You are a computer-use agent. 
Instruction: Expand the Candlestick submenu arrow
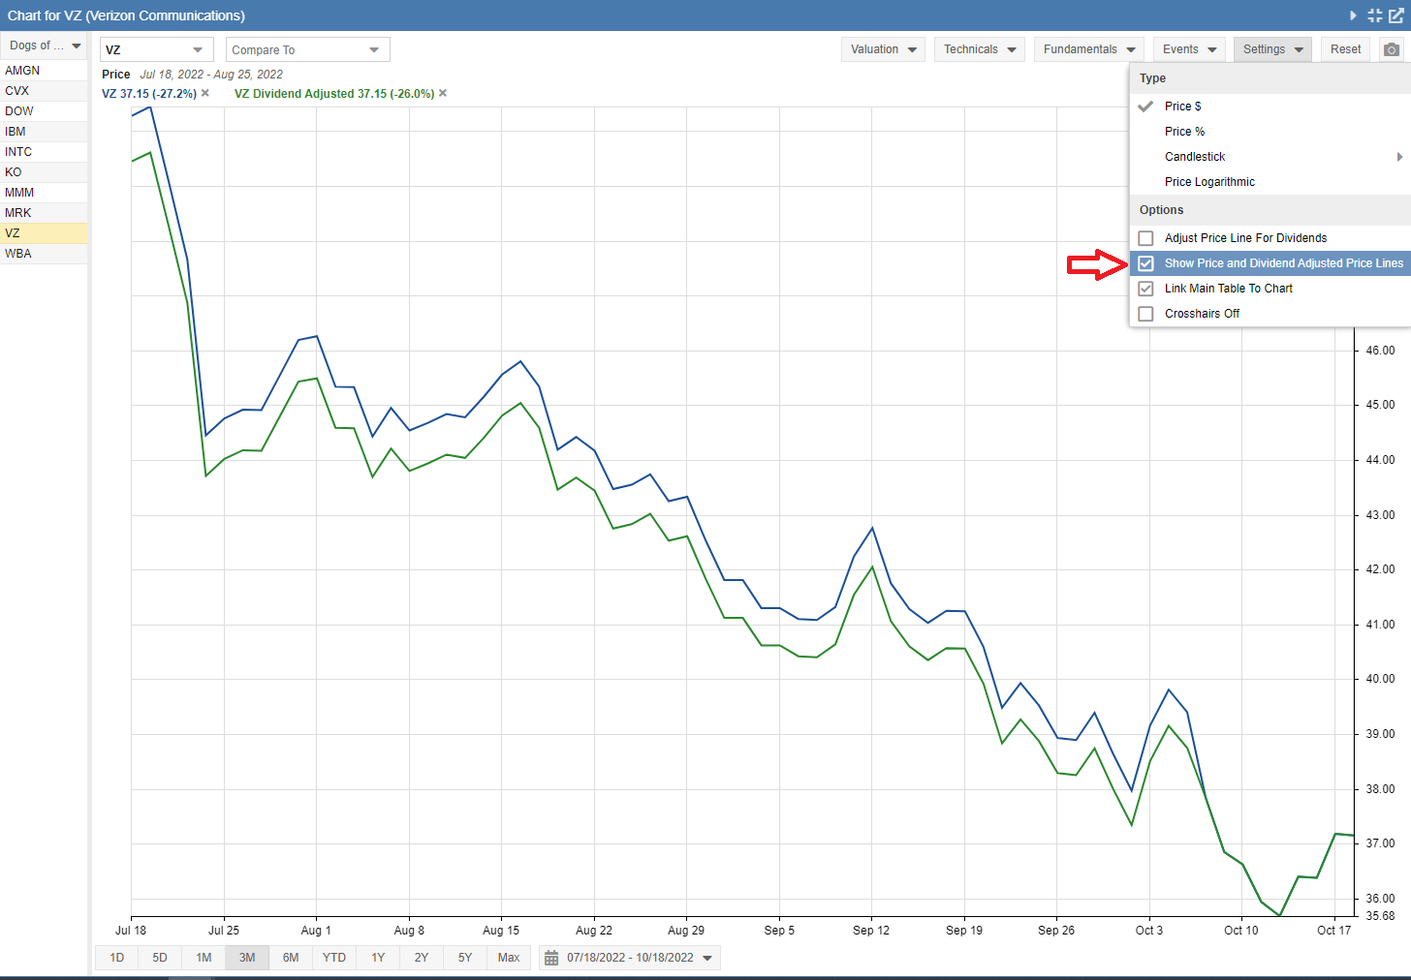(x=1399, y=157)
